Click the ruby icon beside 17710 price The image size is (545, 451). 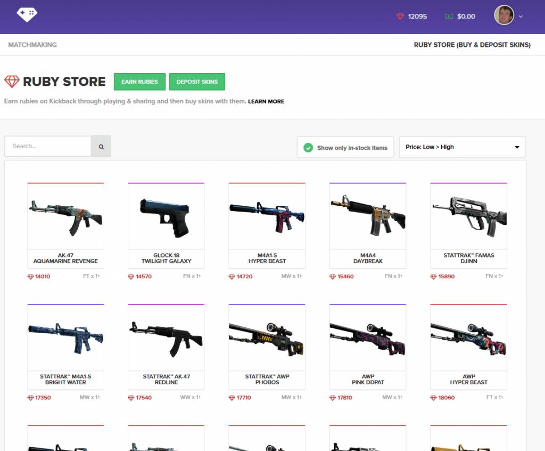click(x=232, y=398)
